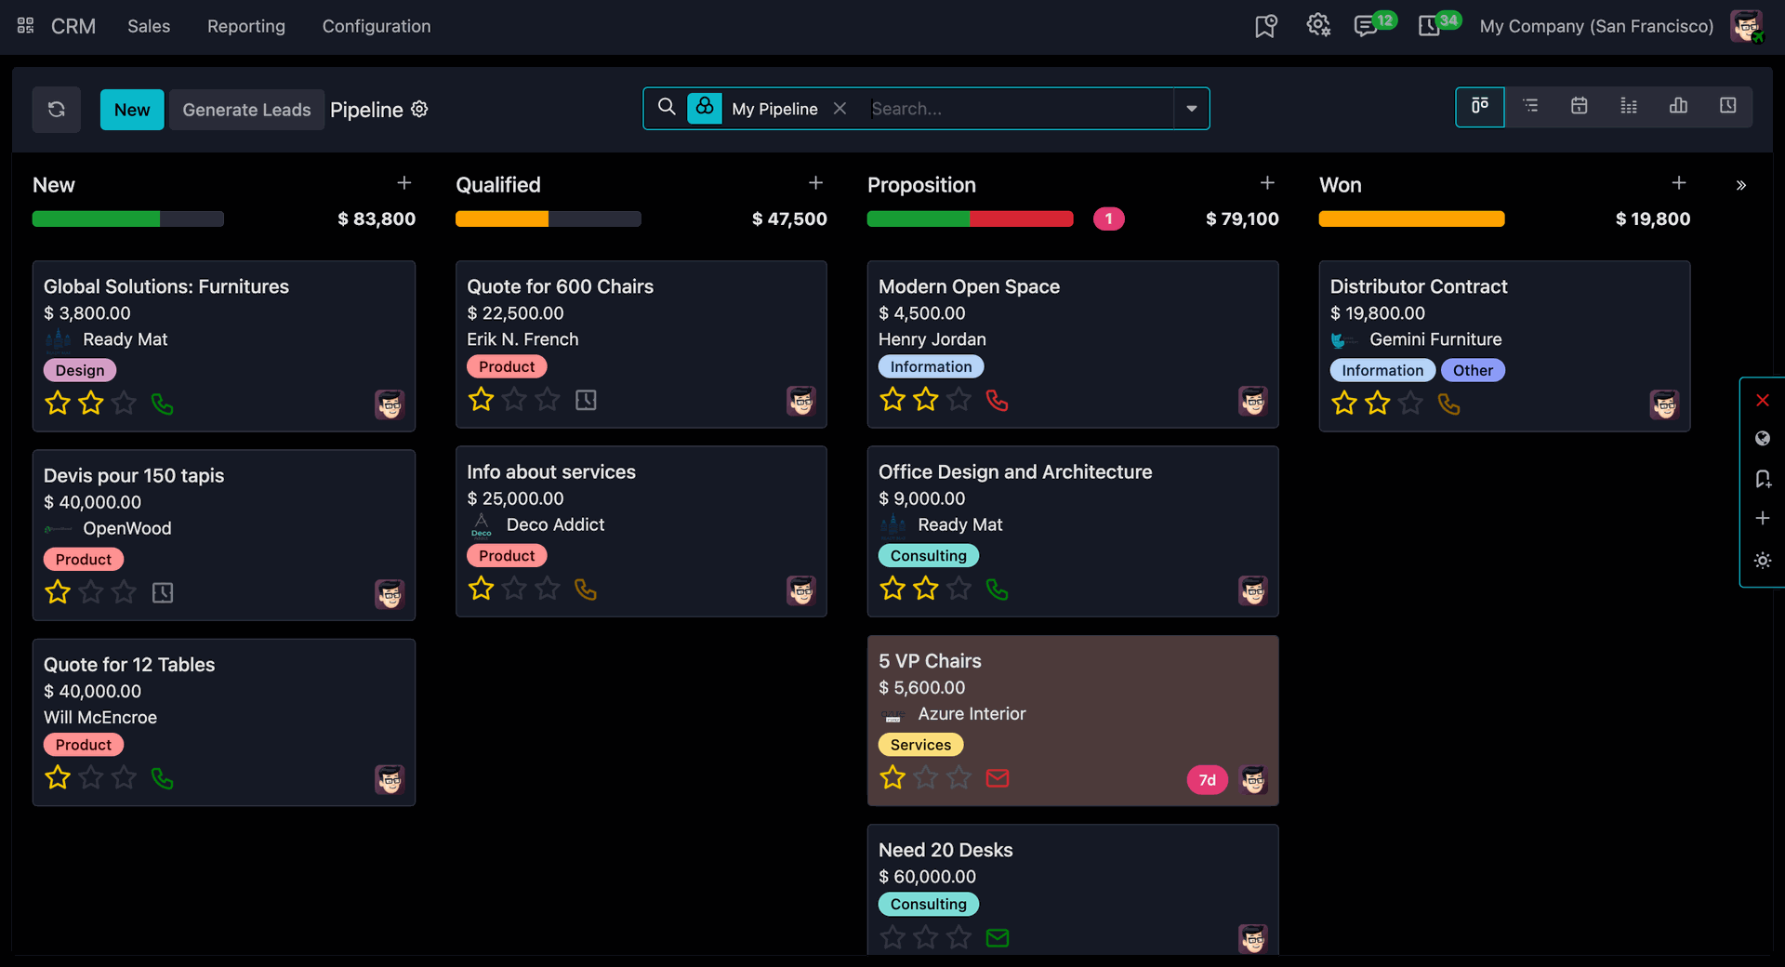Expand the folded column chevron right of Won
Screen dimensions: 1785x967
[x=1741, y=185]
